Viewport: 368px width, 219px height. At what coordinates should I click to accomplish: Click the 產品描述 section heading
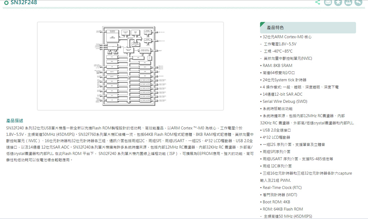pos(15,120)
